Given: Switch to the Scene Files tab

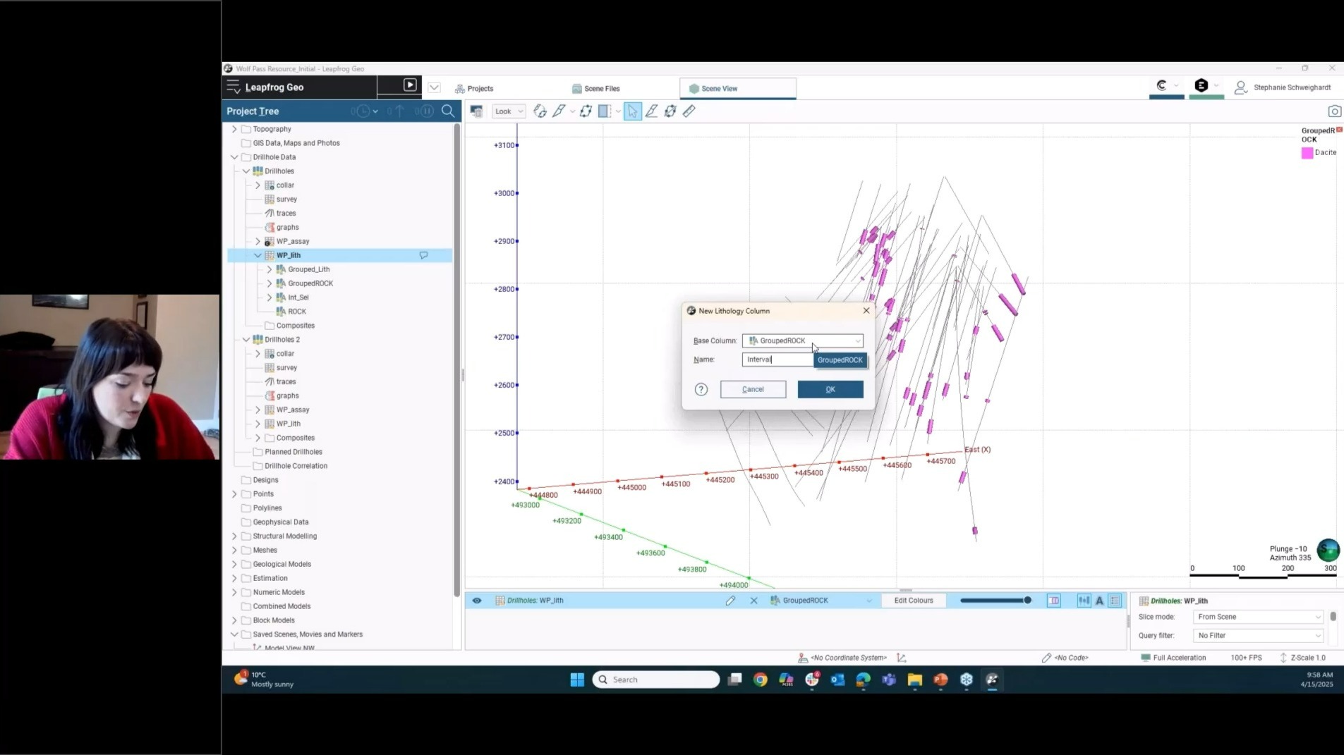Looking at the screenshot, I should tap(595, 89).
